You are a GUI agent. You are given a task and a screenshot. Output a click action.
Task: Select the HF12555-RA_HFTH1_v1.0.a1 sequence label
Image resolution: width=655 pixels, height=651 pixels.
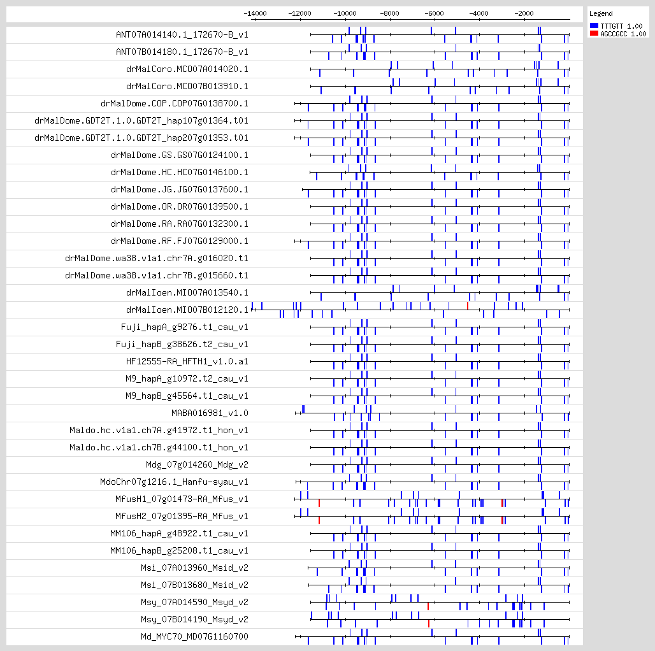click(x=187, y=361)
